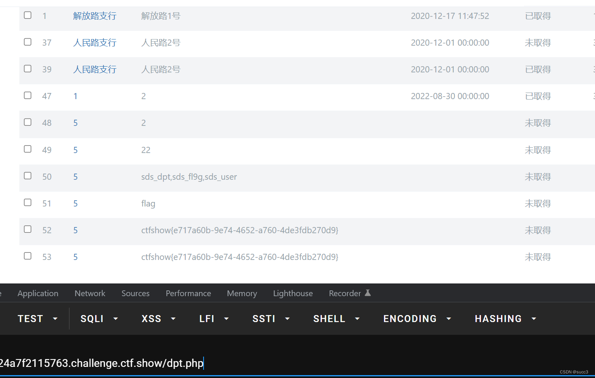Click the date 2020-12-17 11:47:52
The height and width of the screenshot is (378, 595).
[450, 16]
